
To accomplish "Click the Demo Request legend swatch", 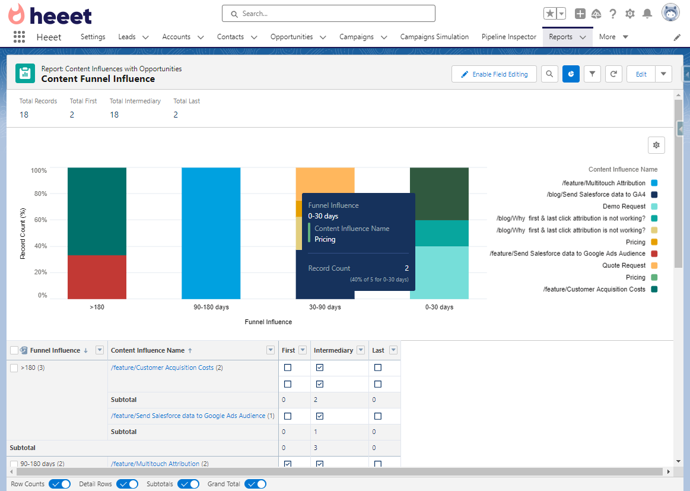I will (x=654, y=207).
